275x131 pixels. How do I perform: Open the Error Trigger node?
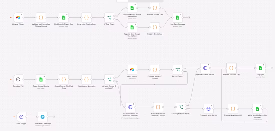point(21,117)
